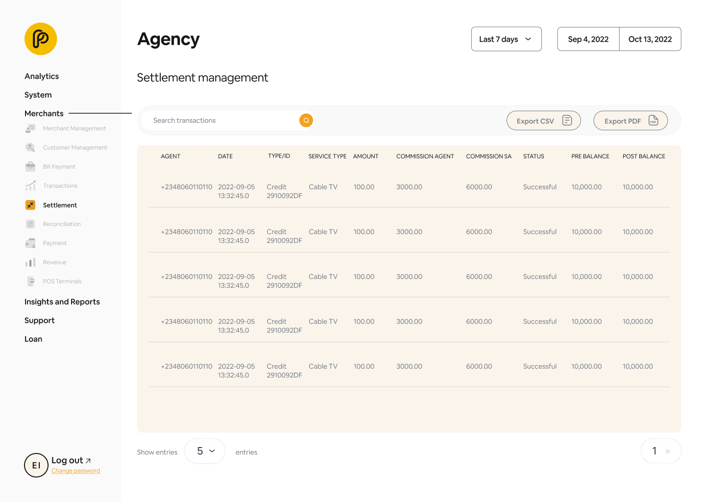Go to Reconciliation page

point(62,224)
